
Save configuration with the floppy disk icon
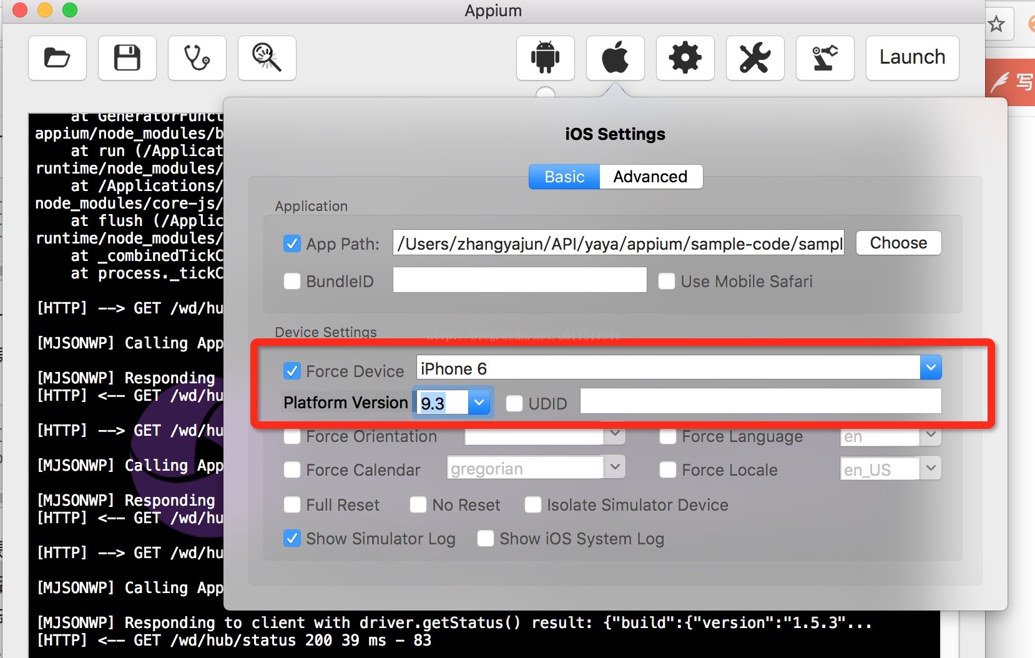pyautogui.click(x=127, y=58)
